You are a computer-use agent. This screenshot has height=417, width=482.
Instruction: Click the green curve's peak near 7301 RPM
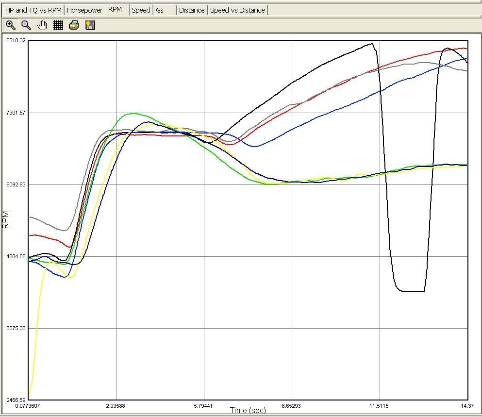click(x=133, y=113)
